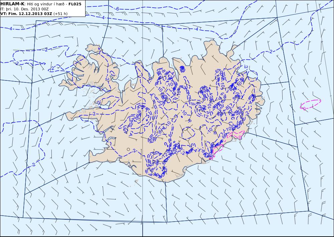Click the 'IT: þri. 10. Des. 2013 00Z' line
The width and height of the screenshot is (334, 237).
pyautogui.click(x=24, y=9)
